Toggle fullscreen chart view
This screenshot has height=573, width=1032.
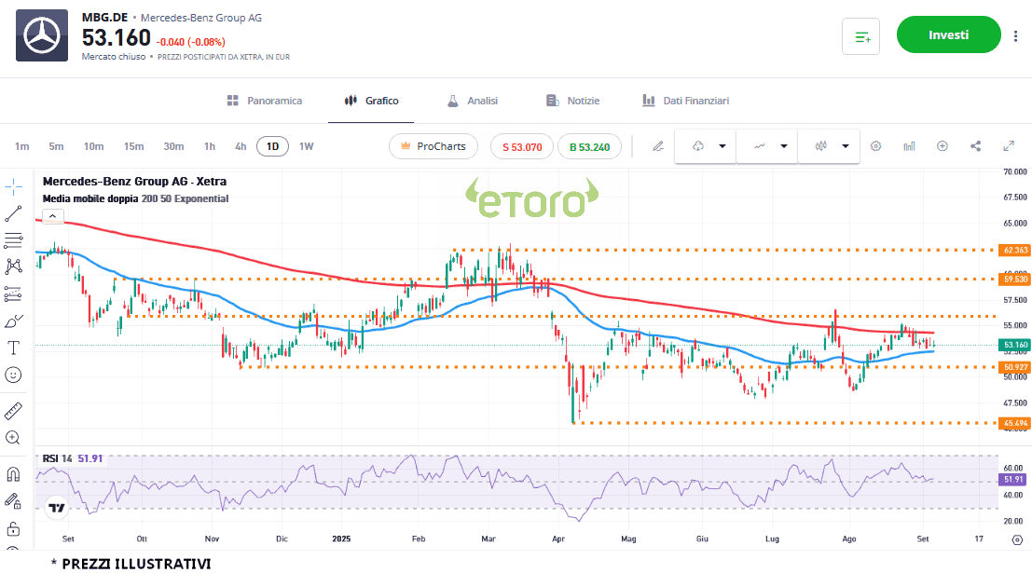[x=1009, y=146]
